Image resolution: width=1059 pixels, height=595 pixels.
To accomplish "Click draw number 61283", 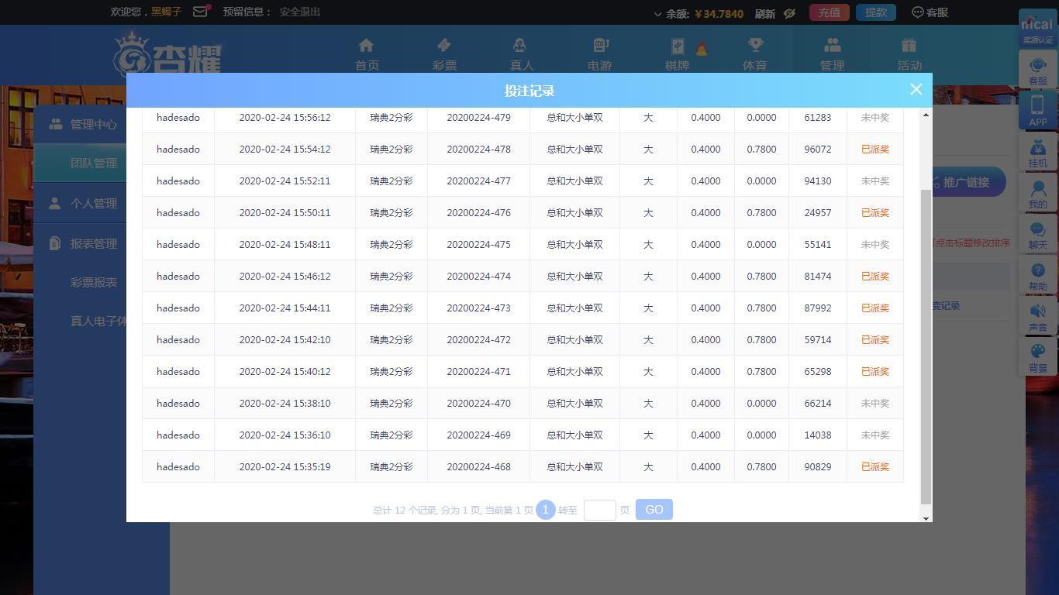I will tap(818, 118).
